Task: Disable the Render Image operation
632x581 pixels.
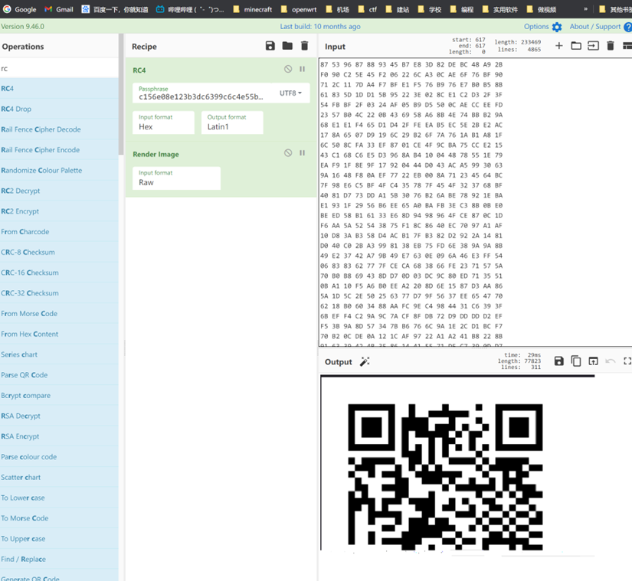Action: (288, 153)
